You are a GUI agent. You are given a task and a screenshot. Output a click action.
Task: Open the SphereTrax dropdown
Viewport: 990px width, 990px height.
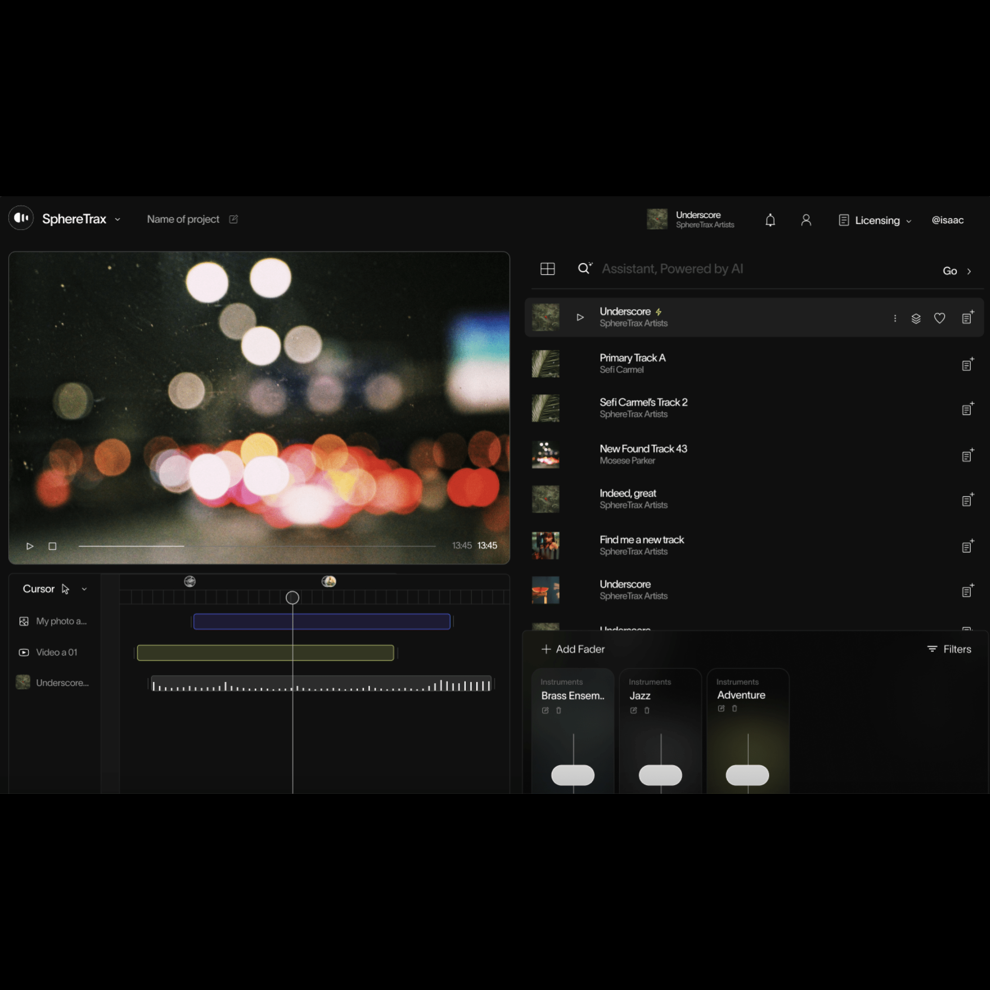tap(117, 219)
